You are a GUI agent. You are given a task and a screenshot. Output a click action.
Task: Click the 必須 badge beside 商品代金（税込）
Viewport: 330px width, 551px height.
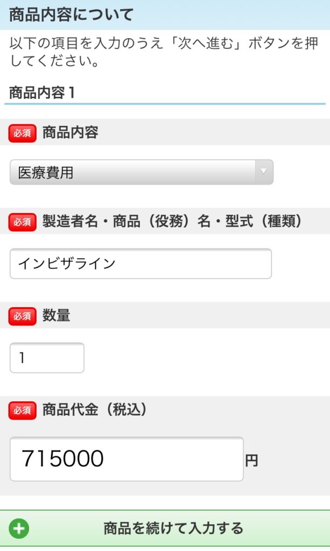[x=22, y=411]
